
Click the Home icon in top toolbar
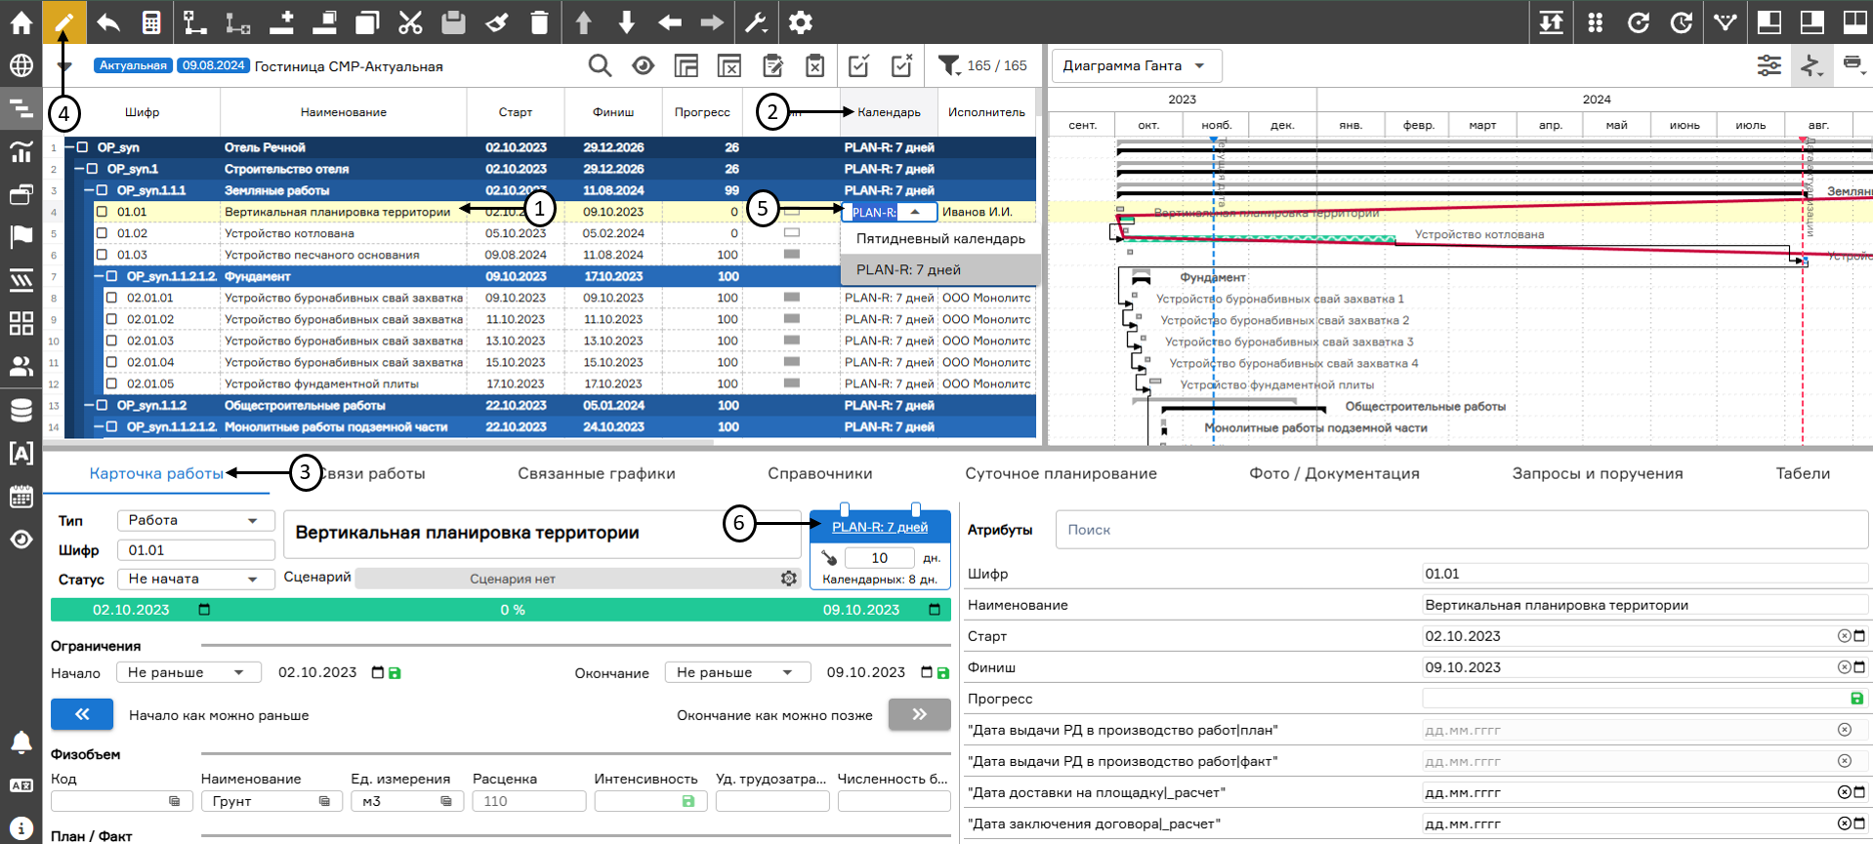pos(21,21)
